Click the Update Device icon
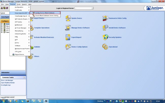This screenshot has width=165, height=103. (x=68, y=18)
